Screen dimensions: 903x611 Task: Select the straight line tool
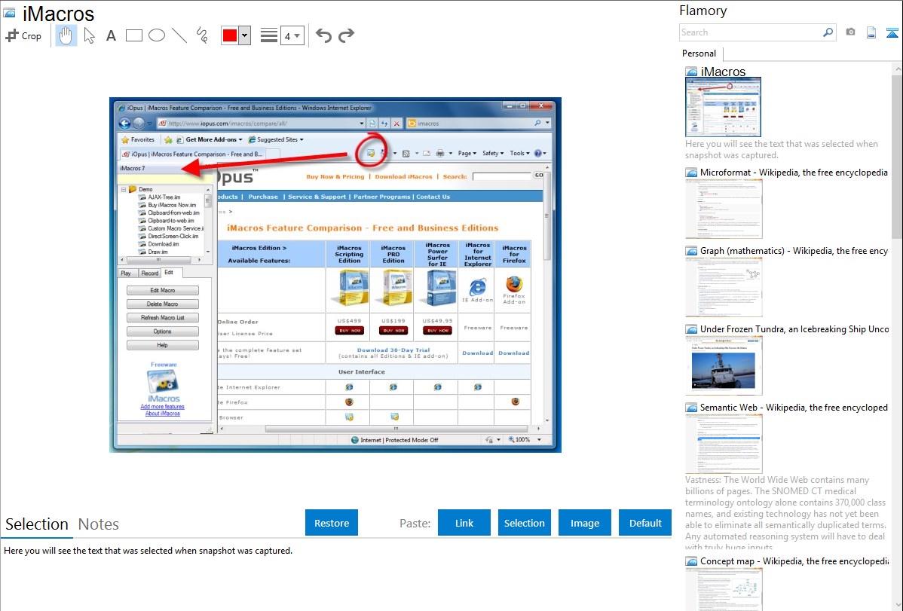pyautogui.click(x=179, y=35)
